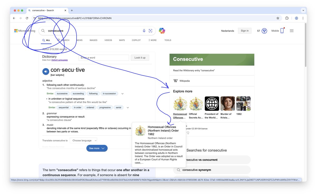Switch to the MAPS tab

point(122,40)
